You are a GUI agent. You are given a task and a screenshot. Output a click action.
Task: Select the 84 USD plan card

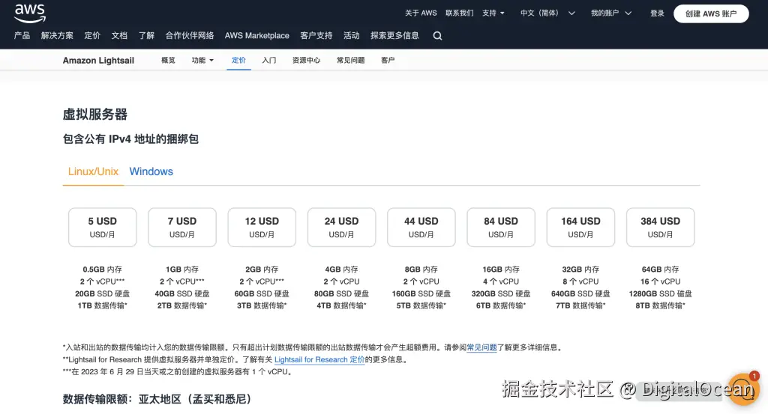tap(501, 228)
